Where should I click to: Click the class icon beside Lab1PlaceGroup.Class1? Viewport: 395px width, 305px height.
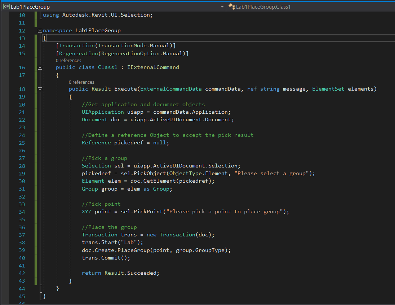[232, 7]
